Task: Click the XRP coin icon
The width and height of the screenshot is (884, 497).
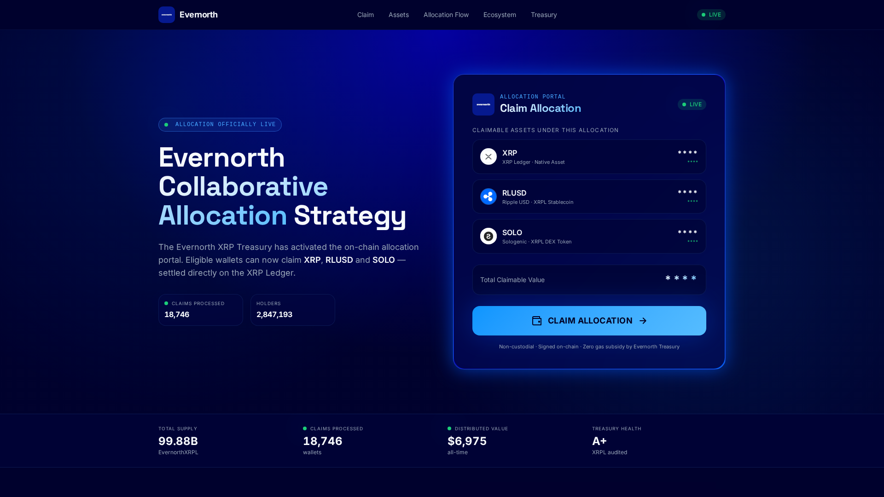Action: coord(489,156)
